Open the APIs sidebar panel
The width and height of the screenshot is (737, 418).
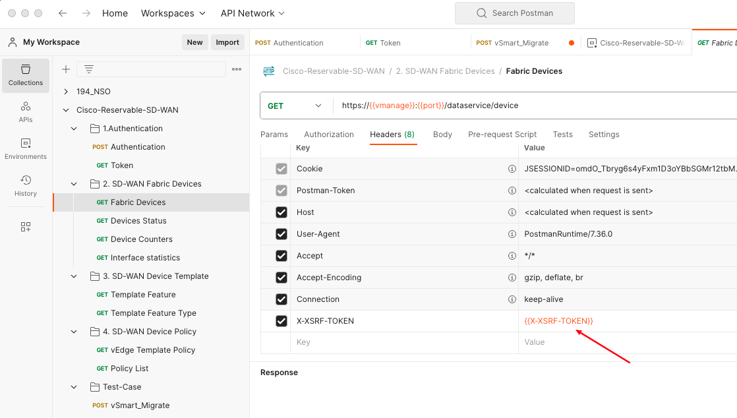(26, 111)
